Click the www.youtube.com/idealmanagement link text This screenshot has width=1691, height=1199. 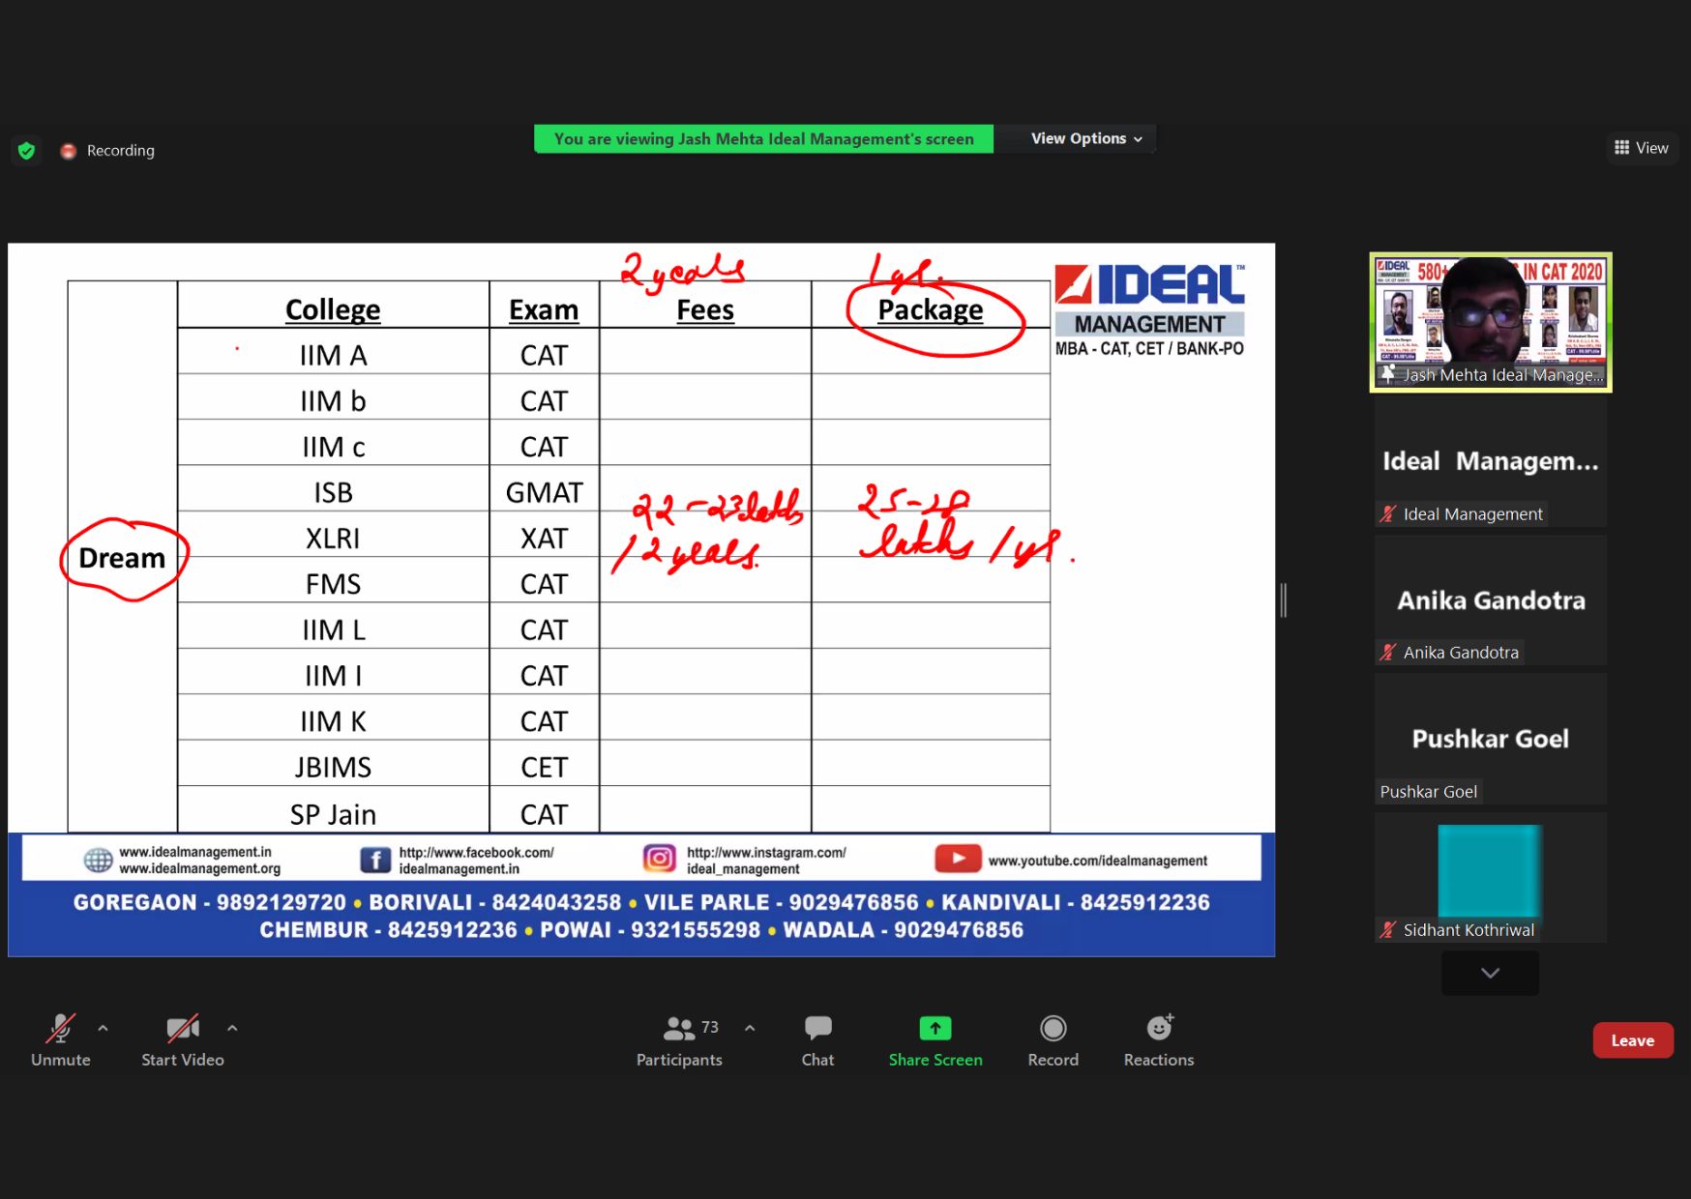(1098, 861)
